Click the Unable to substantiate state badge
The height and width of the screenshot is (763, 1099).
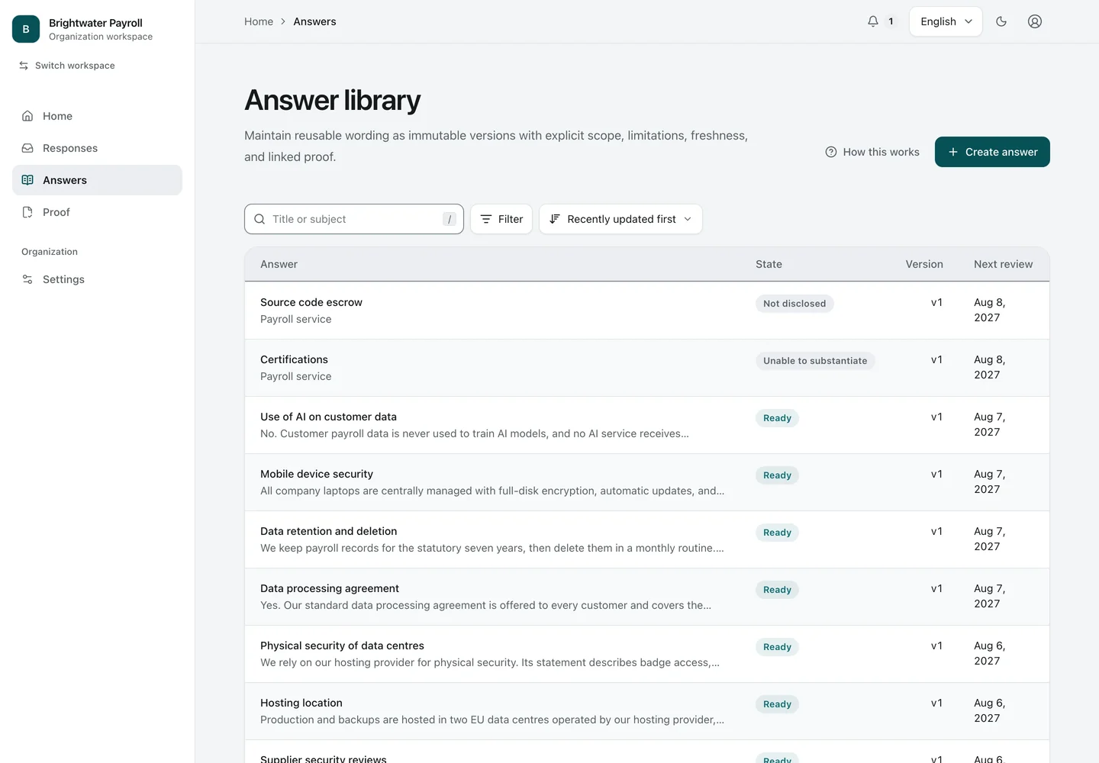(x=815, y=361)
